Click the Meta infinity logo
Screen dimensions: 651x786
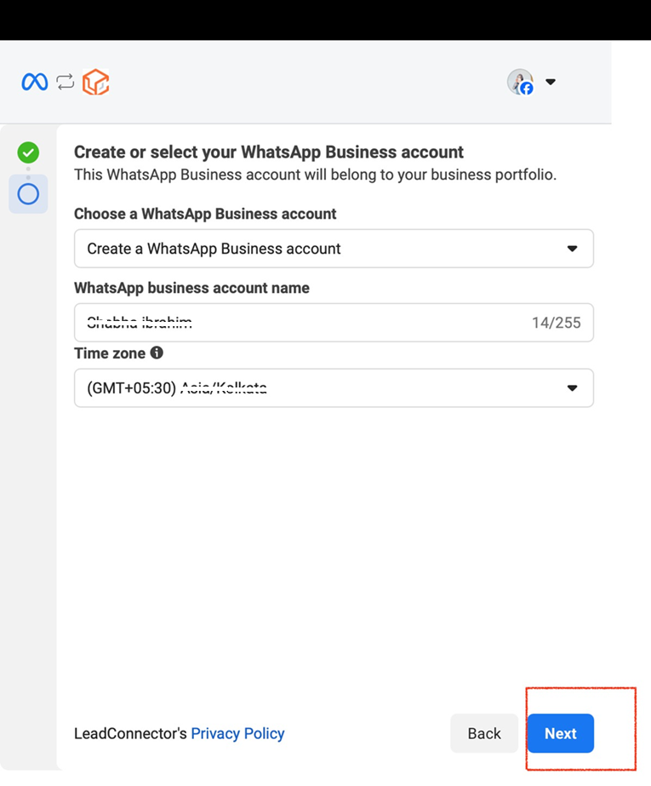pyautogui.click(x=35, y=82)
